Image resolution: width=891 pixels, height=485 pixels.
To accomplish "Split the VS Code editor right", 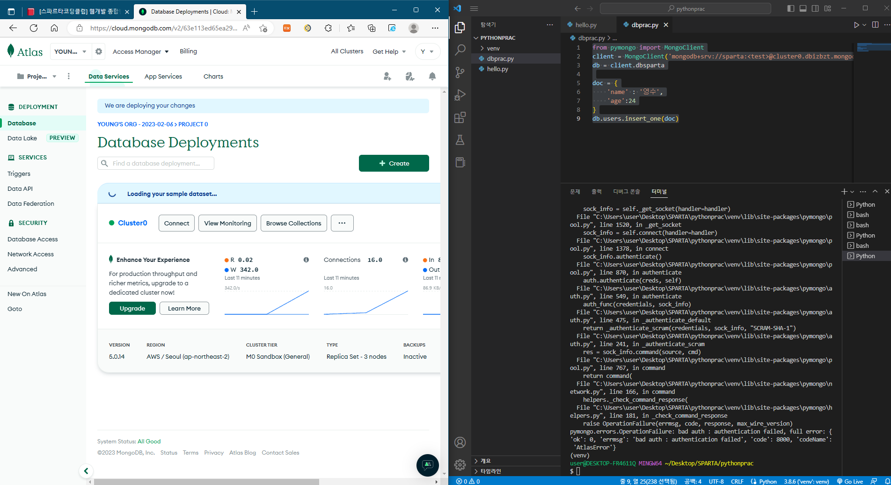I will pyautogui.click(x=875, y=25).
